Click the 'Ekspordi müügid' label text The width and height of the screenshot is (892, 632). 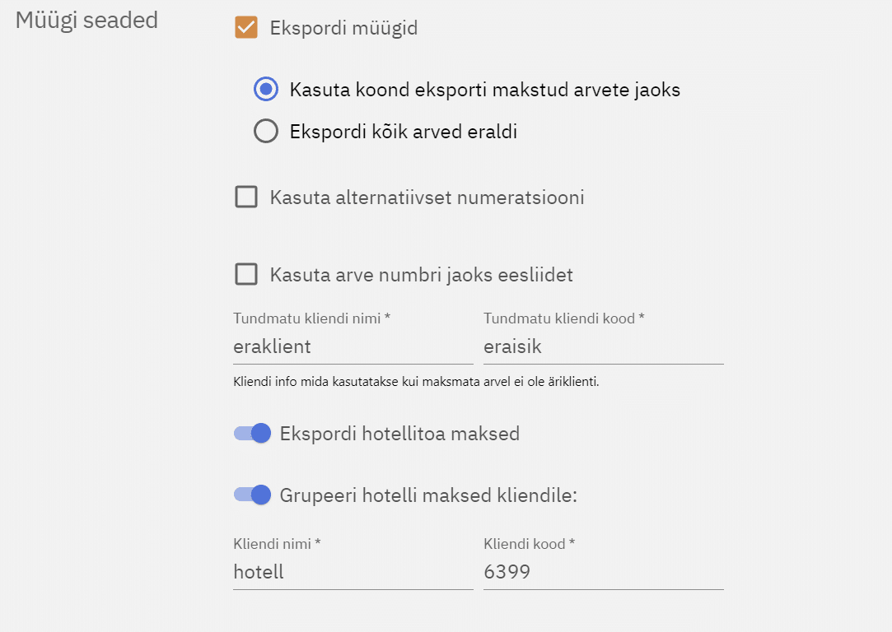point(343,28)
